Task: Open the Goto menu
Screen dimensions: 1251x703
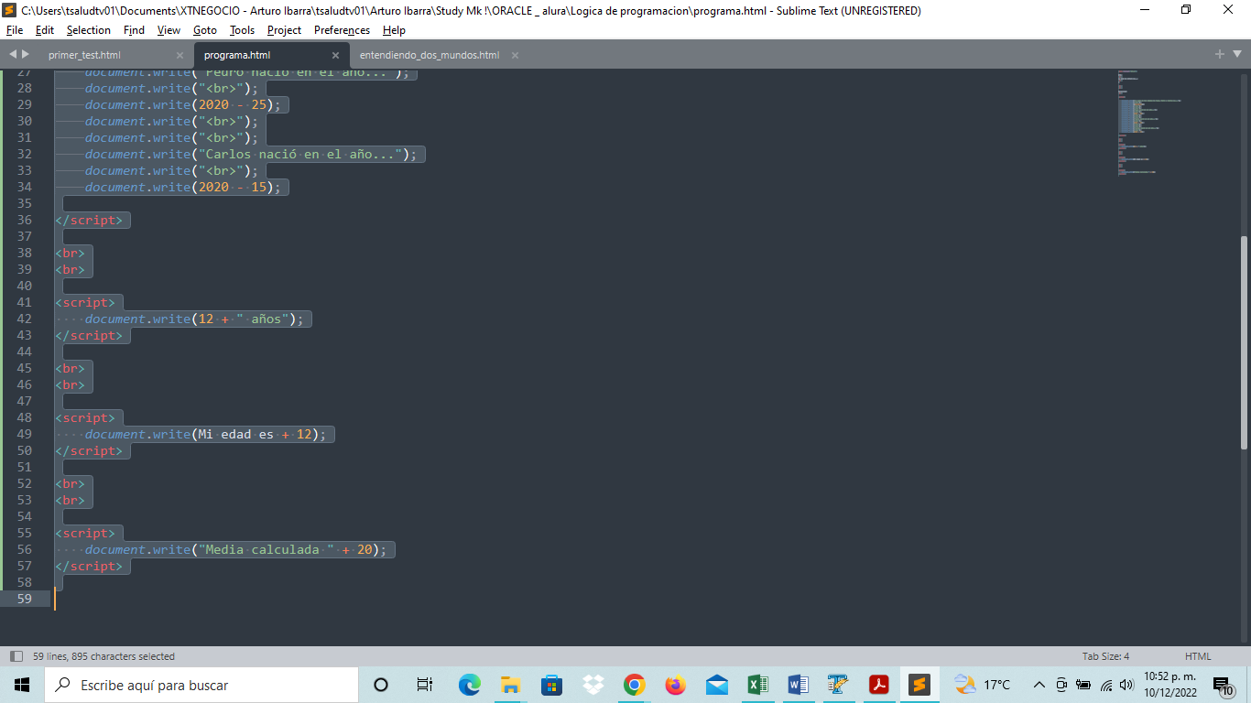Action: click(x=205, y=30)
